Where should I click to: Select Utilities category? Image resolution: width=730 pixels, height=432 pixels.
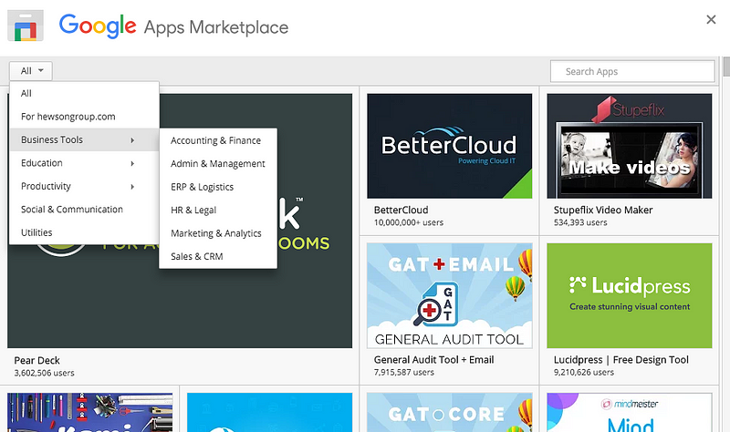tap(84, 232)
